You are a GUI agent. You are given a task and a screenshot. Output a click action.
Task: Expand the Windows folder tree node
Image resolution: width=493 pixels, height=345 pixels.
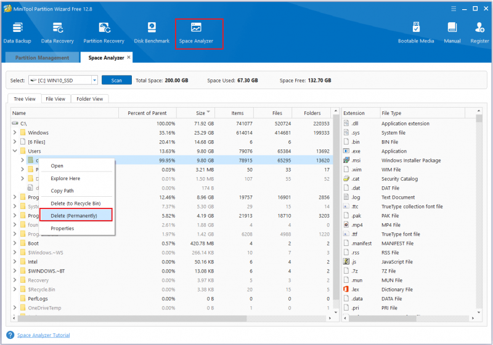click(15, 133)
